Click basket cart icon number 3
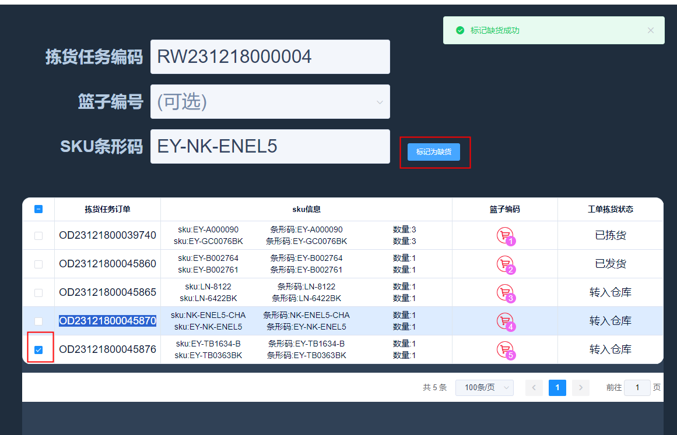The width and height of the screenshot is (677, 435). (x=504, y=292)
